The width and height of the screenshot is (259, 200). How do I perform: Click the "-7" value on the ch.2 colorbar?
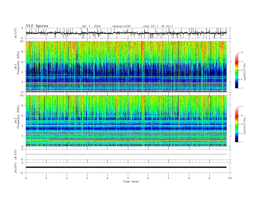pos(241,142)
